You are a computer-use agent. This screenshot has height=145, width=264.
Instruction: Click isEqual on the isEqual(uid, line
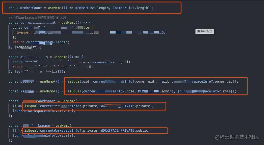pyautogui.click(x=74, y=81)
